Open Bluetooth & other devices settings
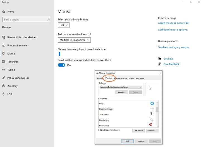The image size is (201, 147). click(x=22, y=37)
